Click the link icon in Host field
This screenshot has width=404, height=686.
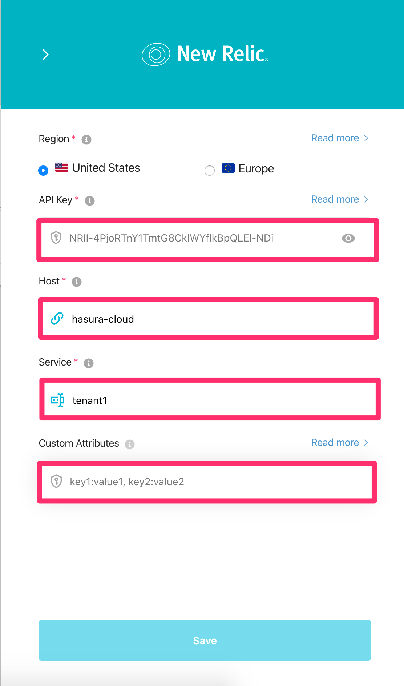tap(56, 319)
